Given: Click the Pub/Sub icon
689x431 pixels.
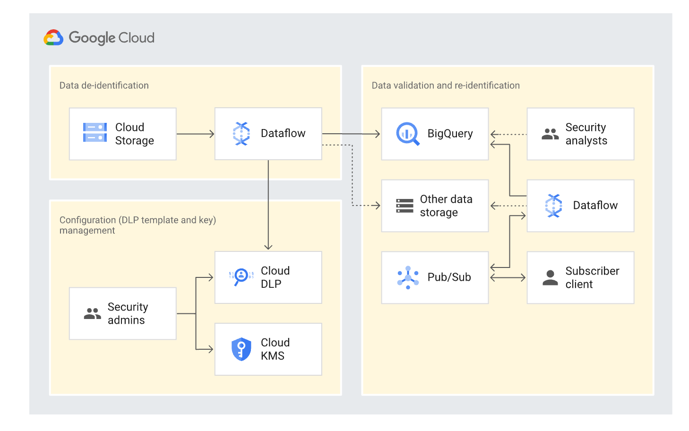Looking at the screenshot, I should point(408,278).
